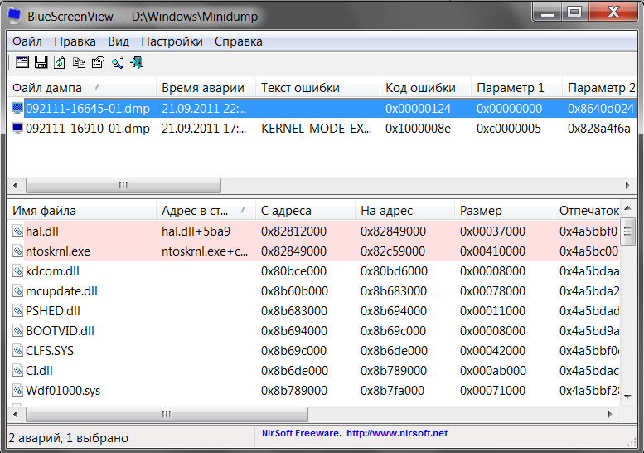The image size is (644, 453).
Task: Click size value 0x000ab000
Action: click(x=493, y=371)
